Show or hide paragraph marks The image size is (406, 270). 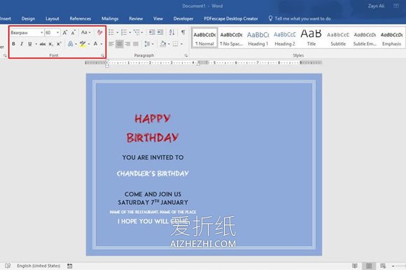(x=183, y=32)
